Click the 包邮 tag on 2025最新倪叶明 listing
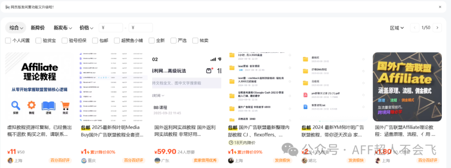 point(86,127)
